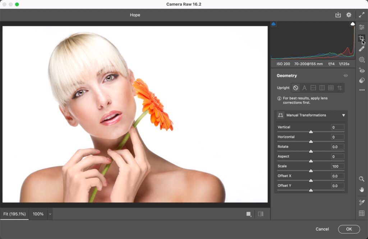Click the Rotate slider handle

(x=311, y=151)
